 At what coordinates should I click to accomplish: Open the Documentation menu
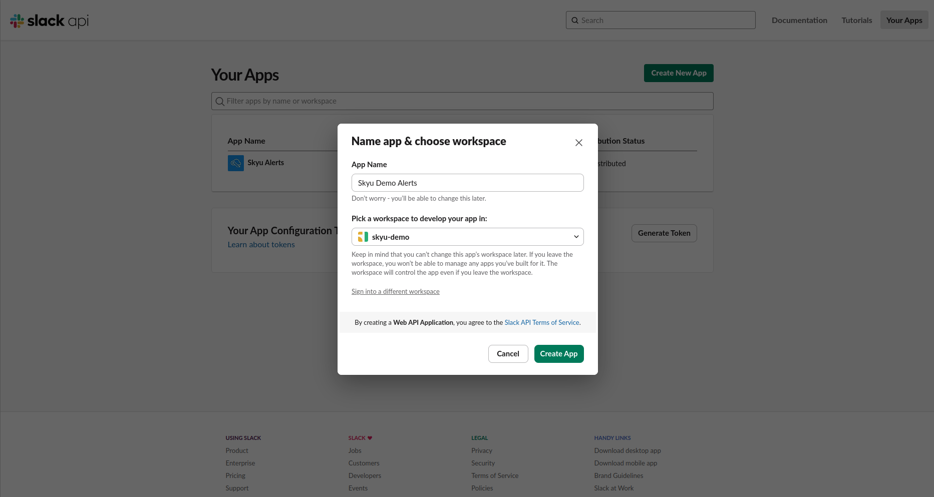tap(799, 20)
